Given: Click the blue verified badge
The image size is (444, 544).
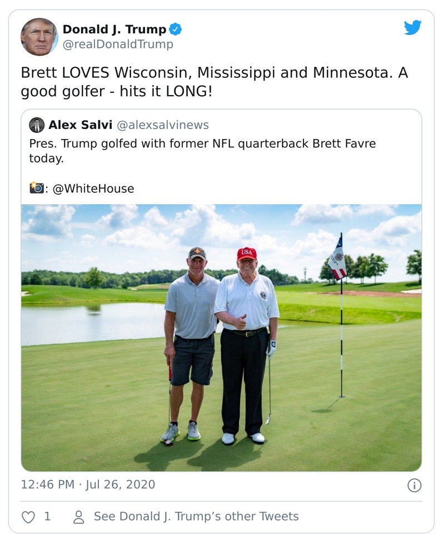Looking at the screenshot, I should pyautogui.click(x=176, y=29).
